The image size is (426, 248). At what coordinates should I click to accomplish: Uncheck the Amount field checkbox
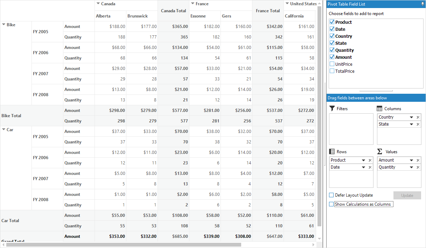tap(332, 57)
